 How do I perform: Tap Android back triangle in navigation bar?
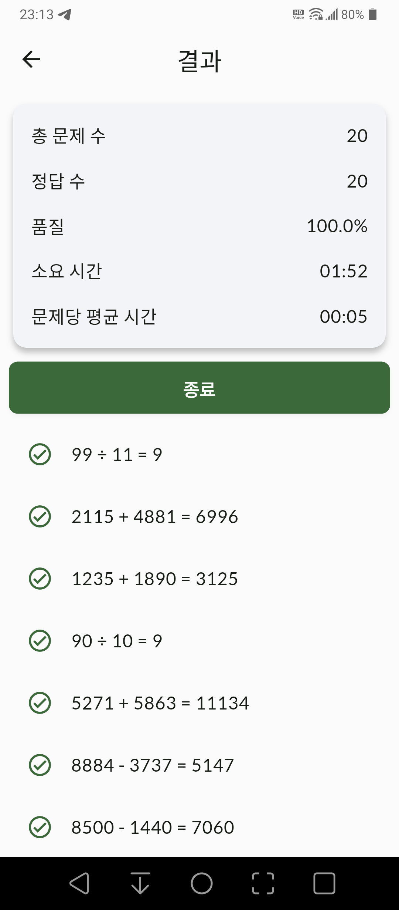79,883
